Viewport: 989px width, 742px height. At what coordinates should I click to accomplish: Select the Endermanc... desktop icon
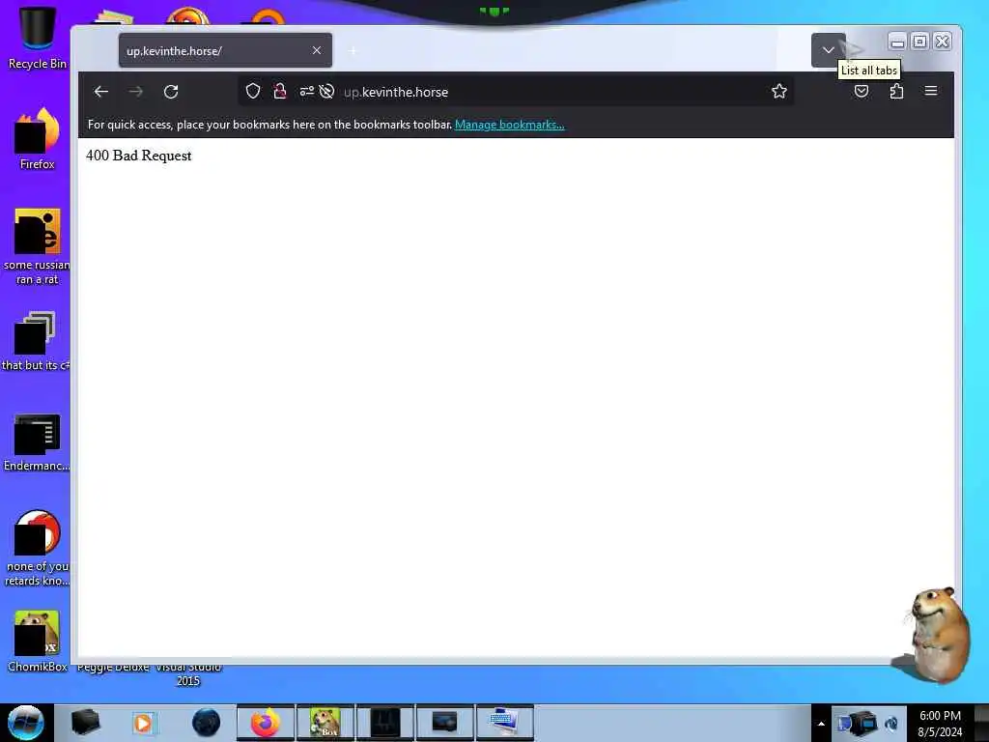37,442
